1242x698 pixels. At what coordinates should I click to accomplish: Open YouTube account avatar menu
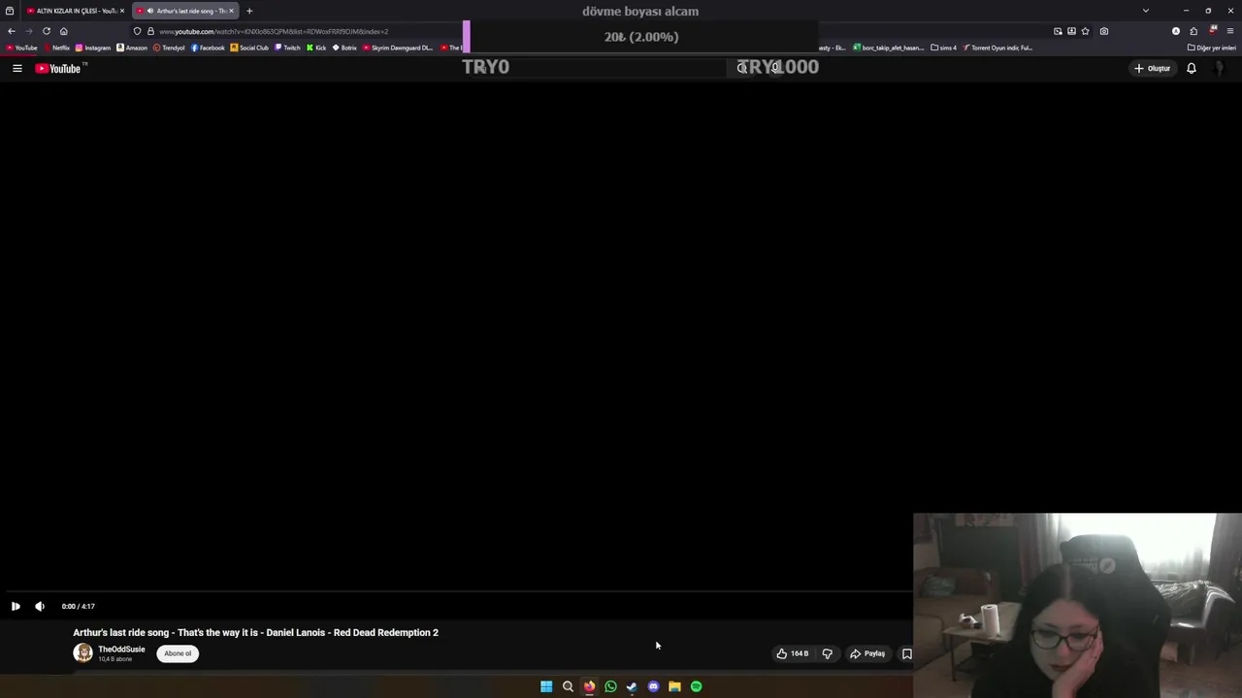click(x=1219, y=68)
